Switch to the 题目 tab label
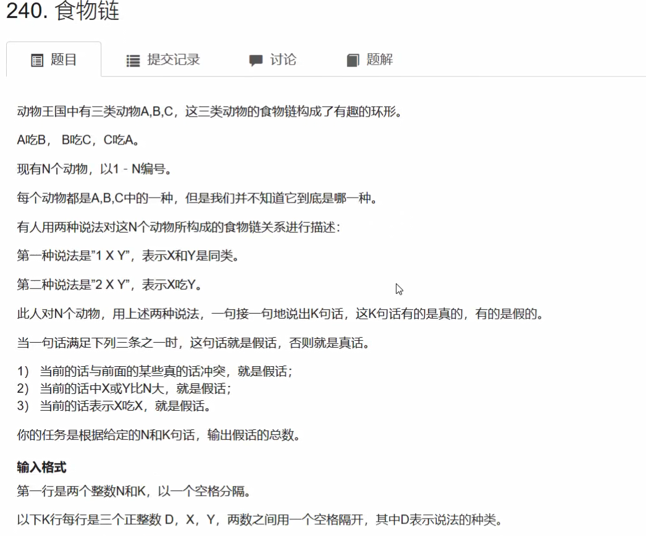Screen dimensions: 646x536 click(64, 60)
